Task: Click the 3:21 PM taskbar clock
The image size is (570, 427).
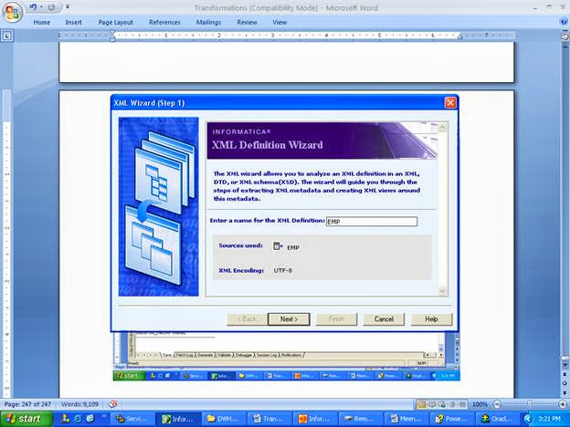Action: click(x=549, y=419)
